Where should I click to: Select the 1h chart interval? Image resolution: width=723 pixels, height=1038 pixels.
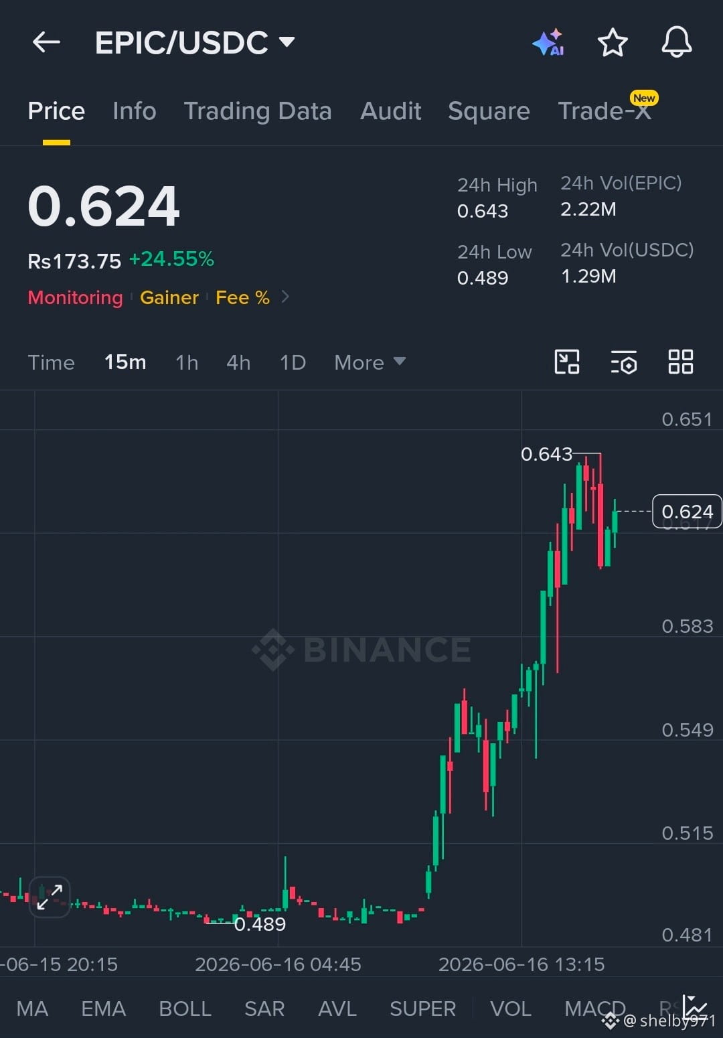point(187,362)
